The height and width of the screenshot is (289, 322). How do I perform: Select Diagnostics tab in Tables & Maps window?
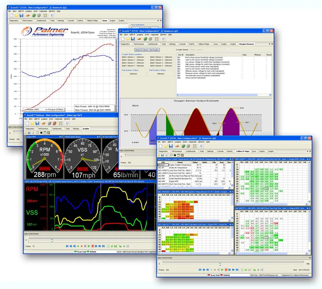163,151
